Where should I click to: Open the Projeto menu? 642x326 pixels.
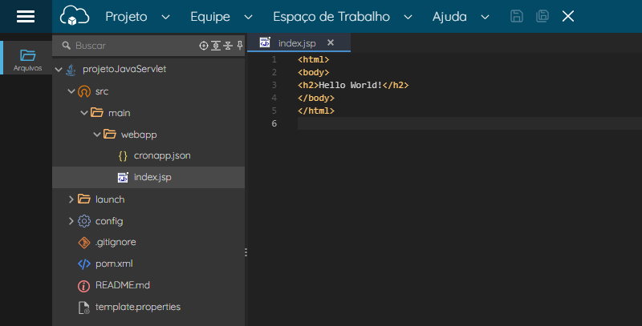click(126, 17)
